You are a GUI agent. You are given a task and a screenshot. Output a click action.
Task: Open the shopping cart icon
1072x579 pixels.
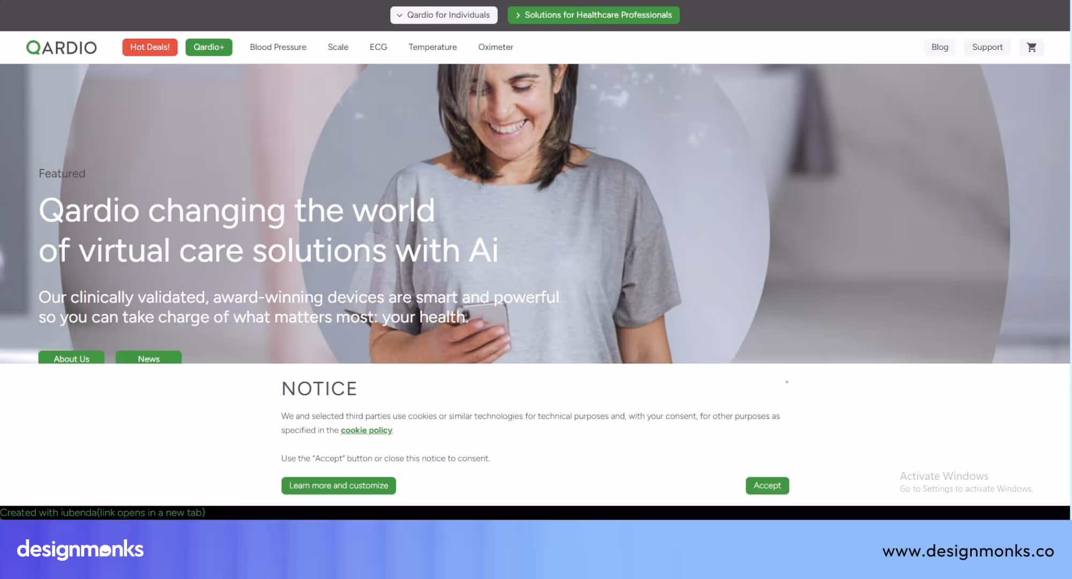click(x=1031, y=47)
